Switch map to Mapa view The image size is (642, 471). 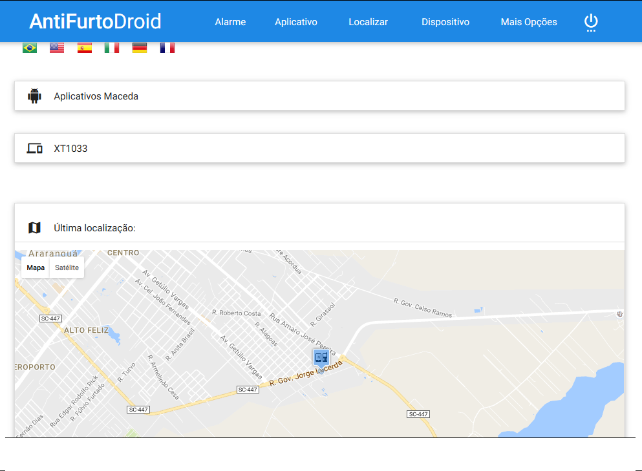click(36, 267)
